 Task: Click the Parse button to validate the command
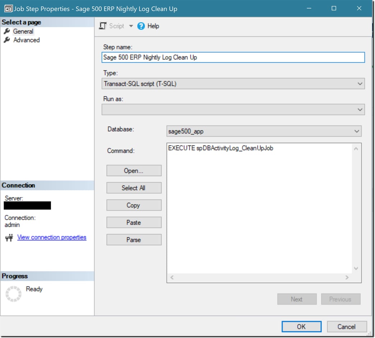(134, 239)
